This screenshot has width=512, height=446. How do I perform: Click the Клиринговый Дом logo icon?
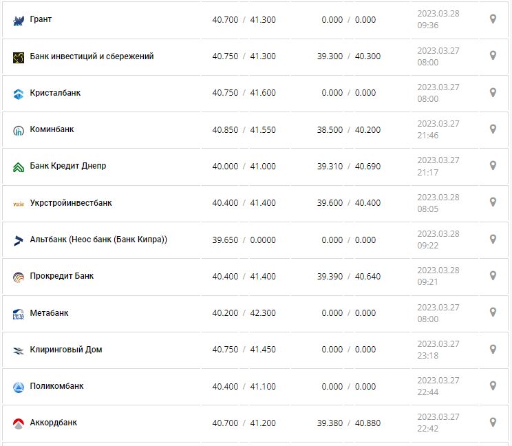[x=19, y=350]
